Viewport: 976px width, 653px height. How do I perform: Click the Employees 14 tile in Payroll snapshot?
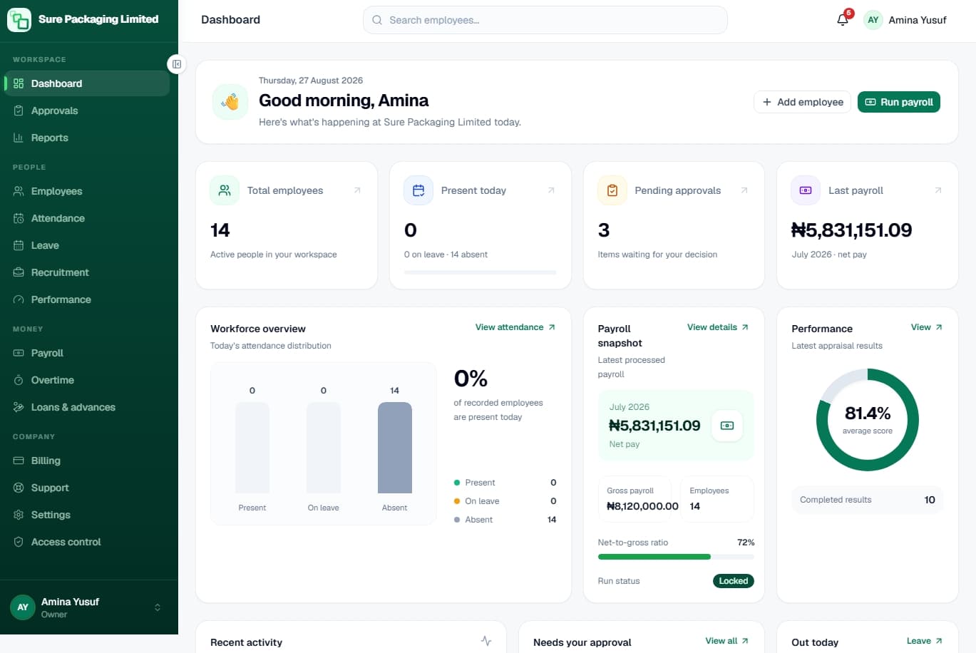point(718,499)
